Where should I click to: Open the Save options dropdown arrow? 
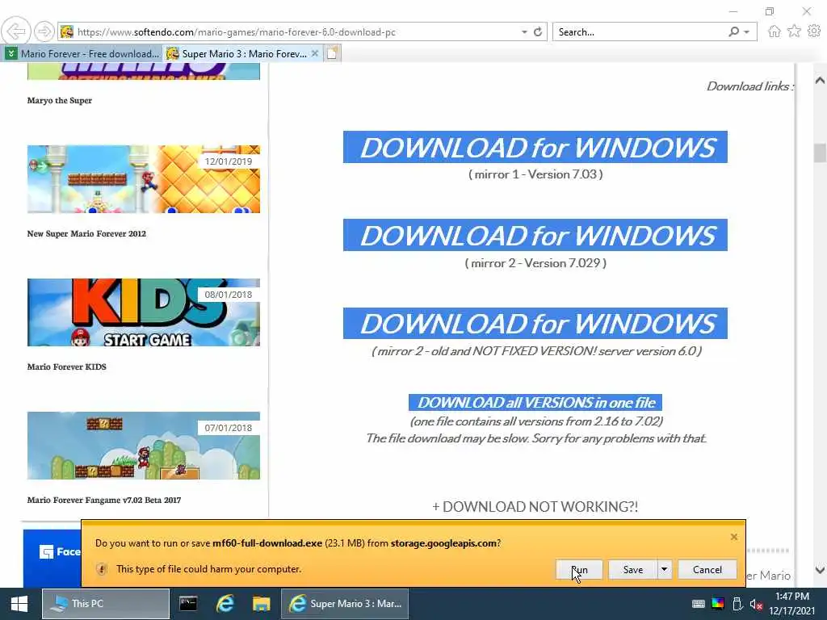click(665, 569)
